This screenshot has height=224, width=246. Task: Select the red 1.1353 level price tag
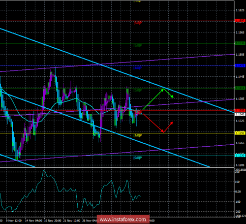pos(240,110)
